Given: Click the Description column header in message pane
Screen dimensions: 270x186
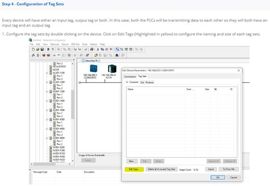Looking at the screenshot, I should pos(89,172).
